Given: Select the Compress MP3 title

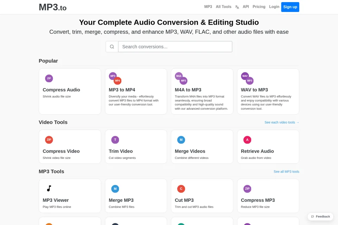Looking at the screenshot, I should (258, 200).
